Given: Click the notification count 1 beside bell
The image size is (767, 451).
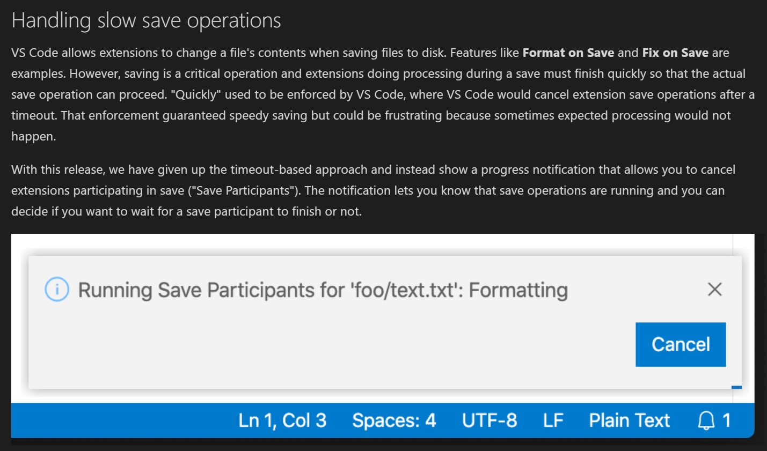Looking at the screenshot, I should click(726, 420).
